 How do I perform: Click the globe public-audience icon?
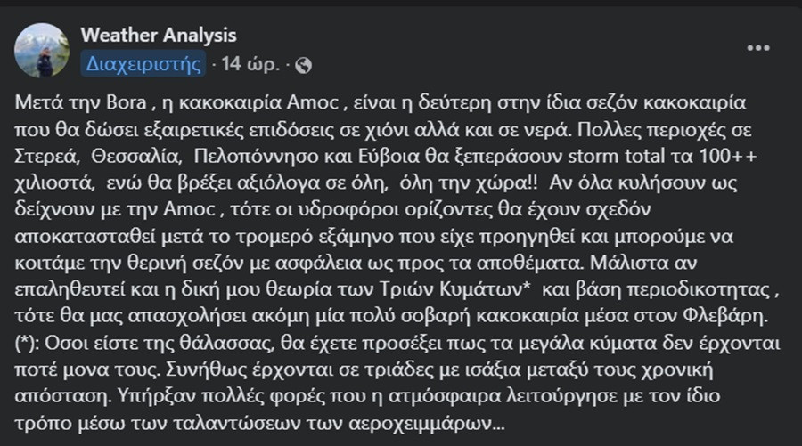pos(303,65)
